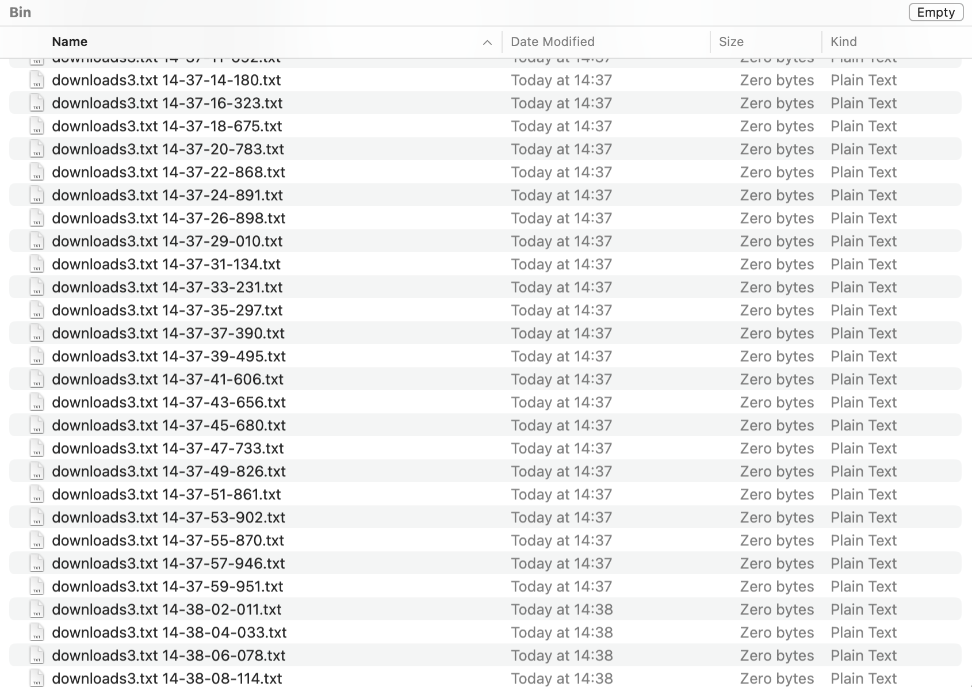Click the file icon for downloads3.txt 14-37-37-390.txt

coord(37,333)
